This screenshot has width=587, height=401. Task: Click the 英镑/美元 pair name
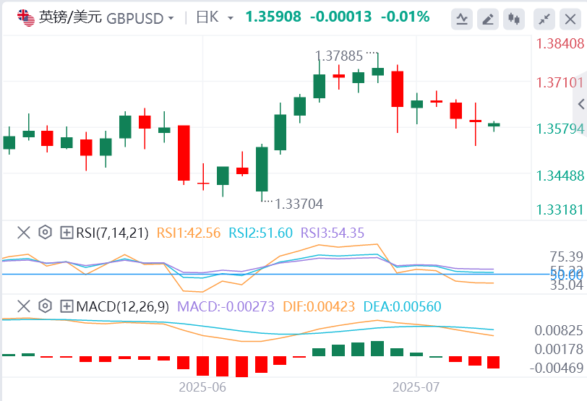point(70,17)
